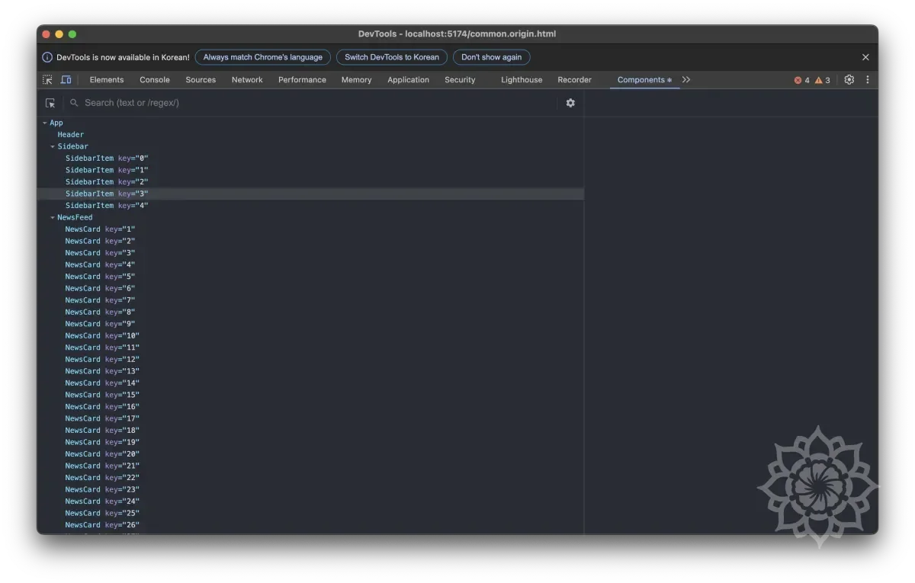Collapse the App component tree

45,123
